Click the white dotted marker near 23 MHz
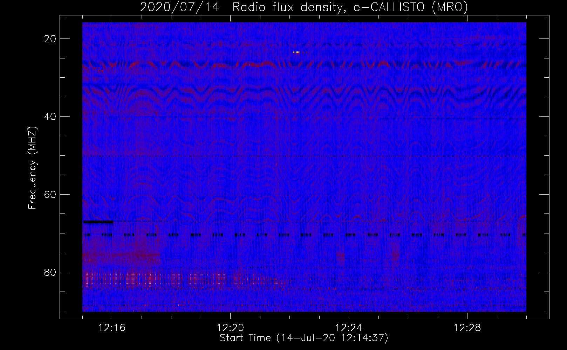The image size is (567, 350). click(296, 52)
